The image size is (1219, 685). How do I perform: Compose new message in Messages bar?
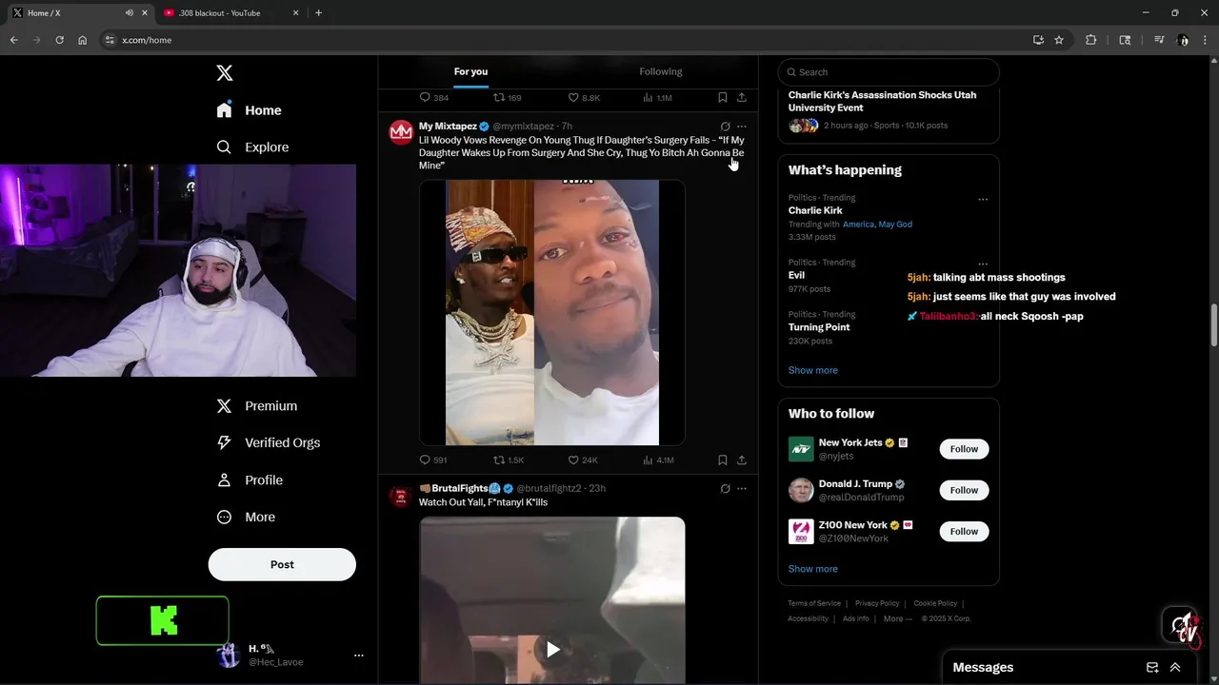click(x=1152, y=668)
